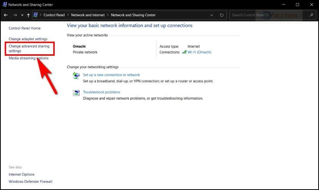The height and width of the screenshot is (190, 319).
Task: Click the new connection setup icon
Action: tap(76, 76)
